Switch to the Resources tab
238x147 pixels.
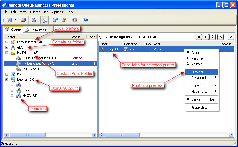point(35,30)
